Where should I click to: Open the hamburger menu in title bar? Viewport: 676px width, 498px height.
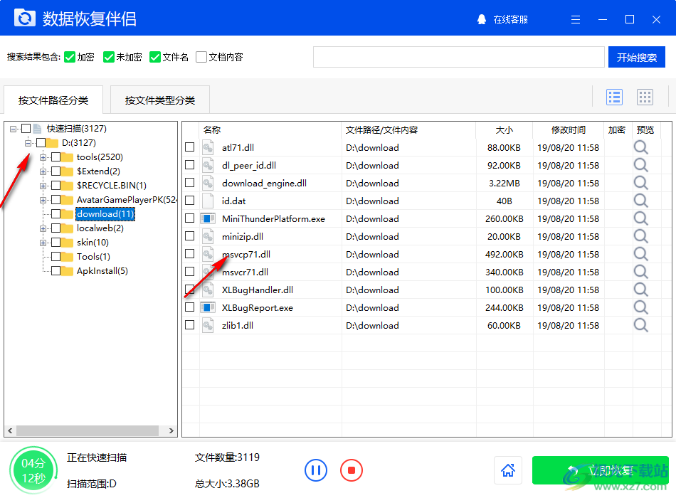pyautogui.click(x=576, y=19)
